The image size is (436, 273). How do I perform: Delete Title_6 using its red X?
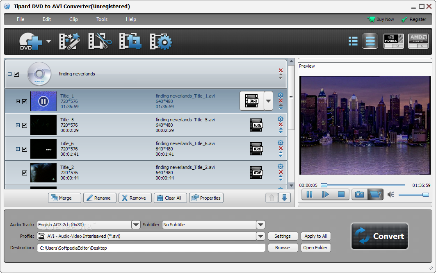(x=281, y=148)
